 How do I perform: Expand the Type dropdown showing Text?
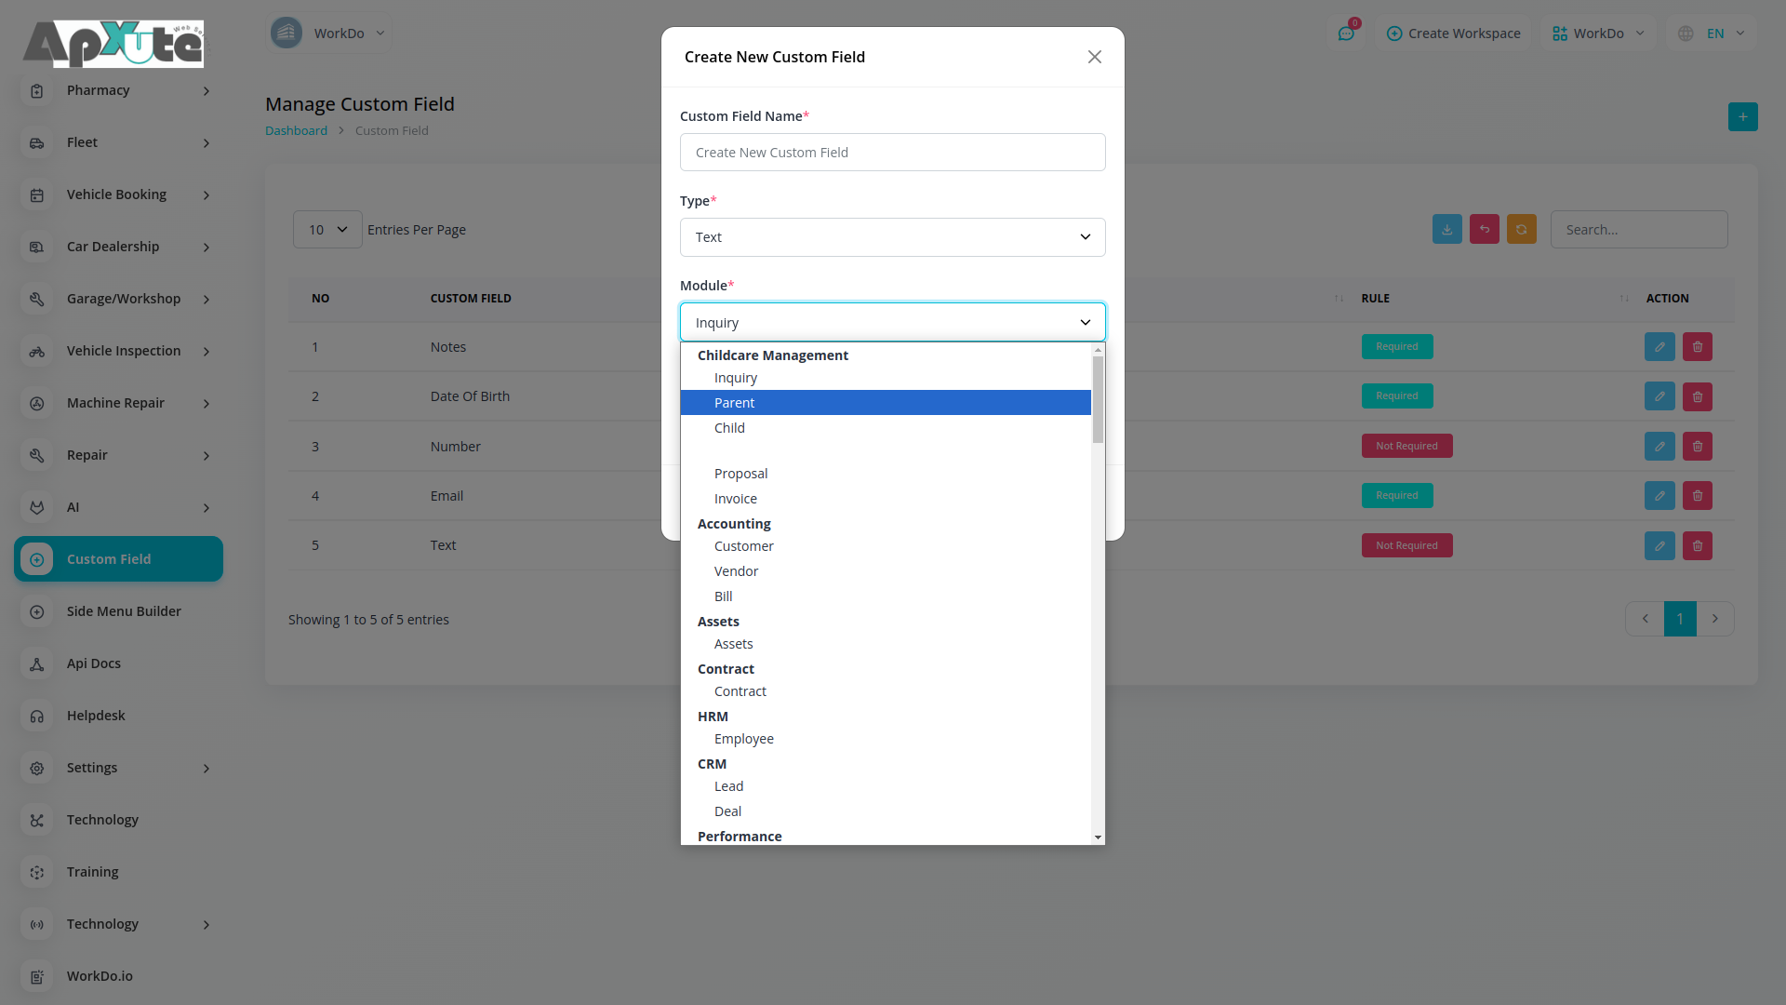892,237
